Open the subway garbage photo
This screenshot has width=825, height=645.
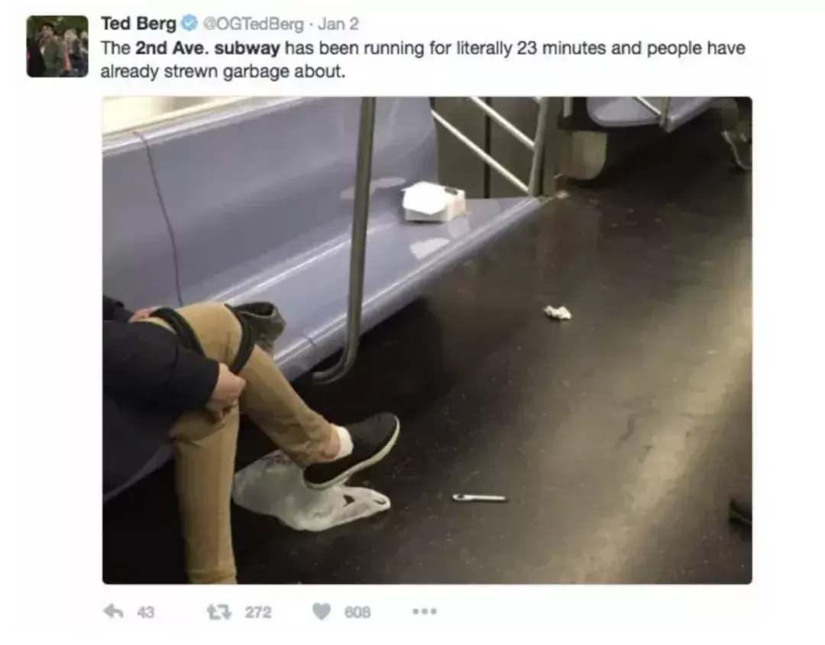point(427,340)
